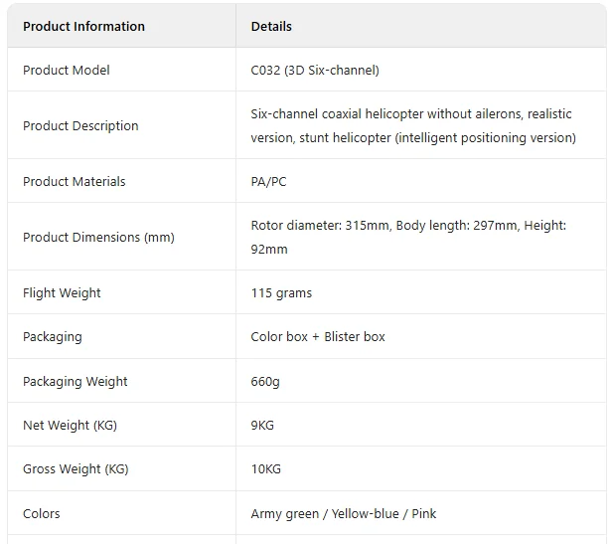Select the Colors label cell
The height and width of the screenshot is (544, 613).
click(x=42, y=514)
